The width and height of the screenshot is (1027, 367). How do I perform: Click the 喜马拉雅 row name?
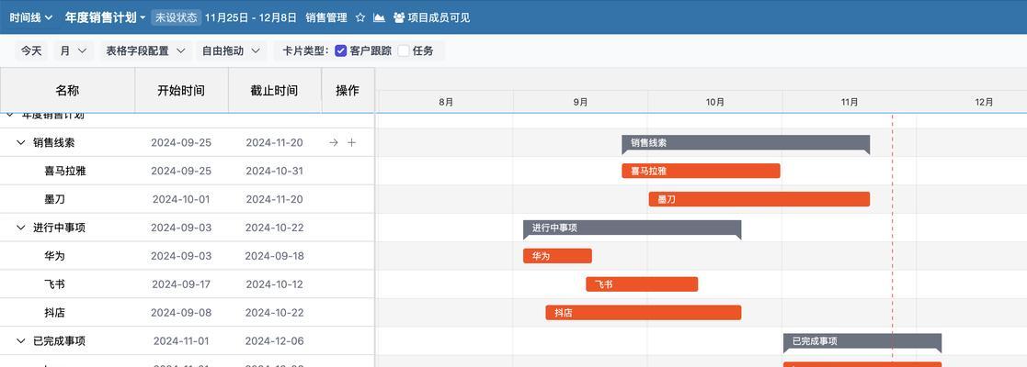tap(65, 171)
